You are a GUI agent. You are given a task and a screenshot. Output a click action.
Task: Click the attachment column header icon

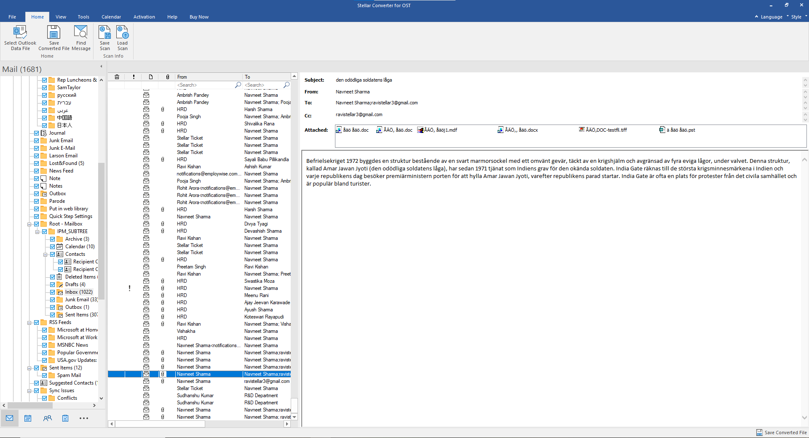click(167, 77)
